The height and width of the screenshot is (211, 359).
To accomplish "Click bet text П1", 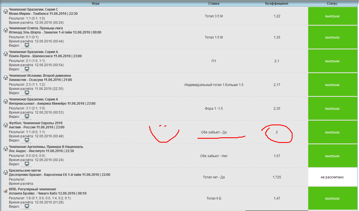I will click(x=214, y=61).
